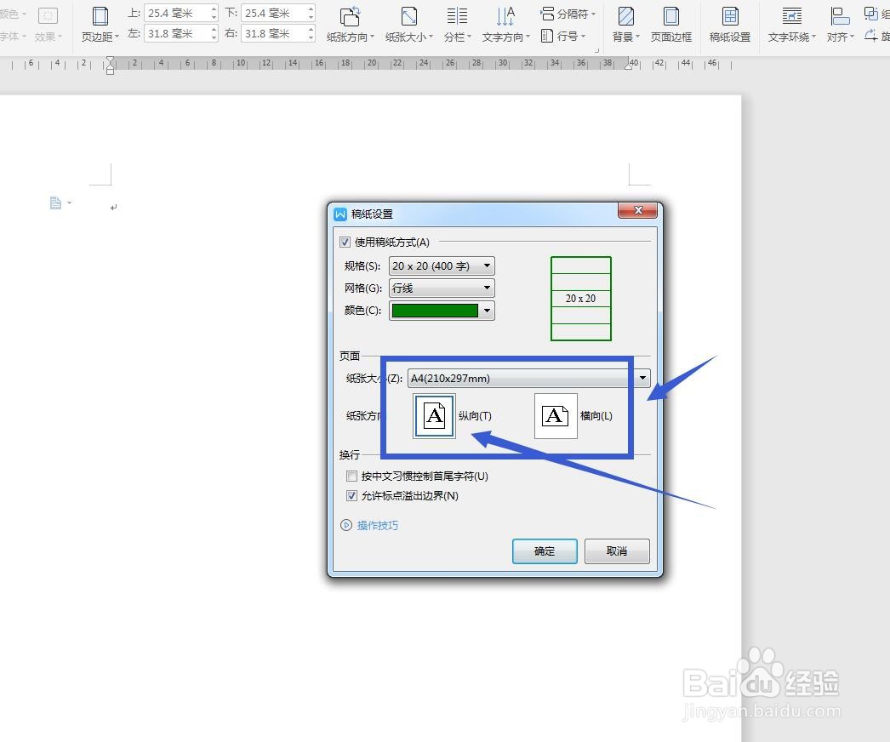Enable 按中文习惯控制首尾字符 checkbox
The image size is (890, 742).
(x=352, y=476)
